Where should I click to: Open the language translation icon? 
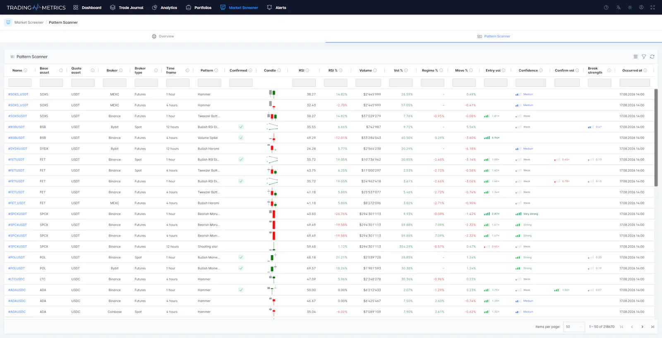coord(618,7)
